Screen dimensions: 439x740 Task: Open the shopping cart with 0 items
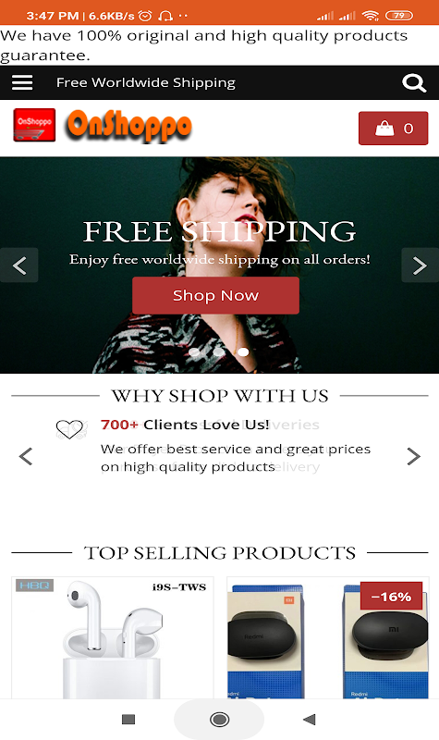click(x=394, y=129)
